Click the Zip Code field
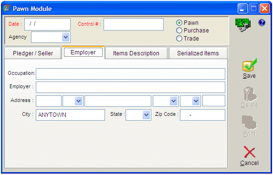Image resolution: width=273 pixels, height=175 pixels. 202,115
